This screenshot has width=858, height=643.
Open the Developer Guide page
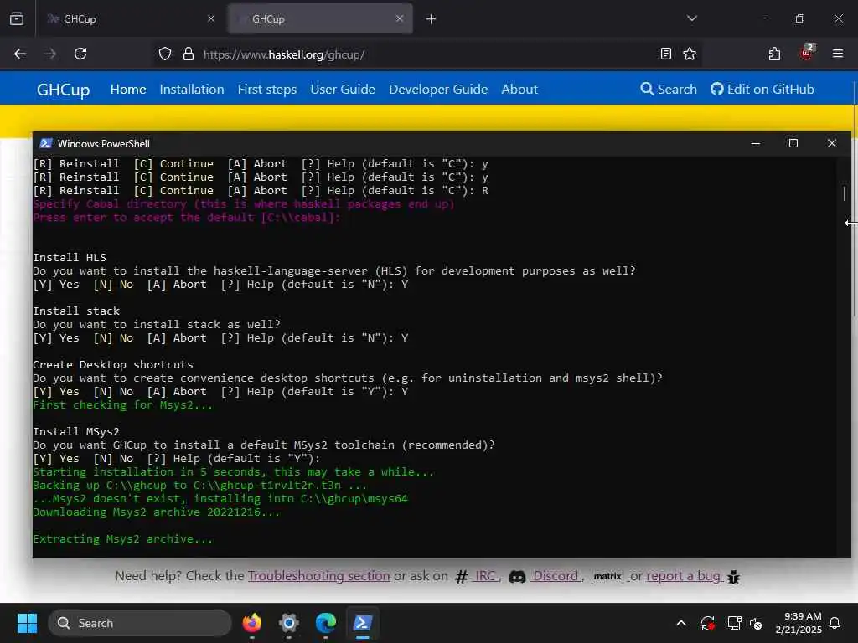438,89
